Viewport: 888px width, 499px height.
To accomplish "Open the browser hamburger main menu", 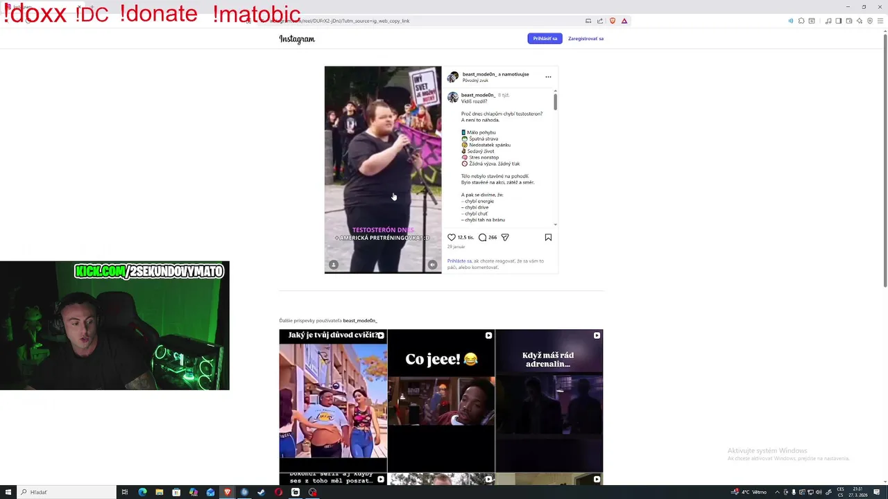I will click(x=880, y=21).
